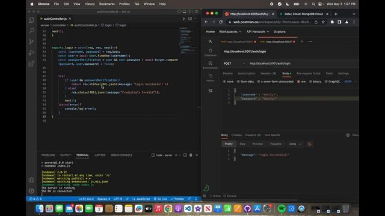385x216 pixels.
Task: Expand the API Network menu in Postman
Action: [257, 32]
